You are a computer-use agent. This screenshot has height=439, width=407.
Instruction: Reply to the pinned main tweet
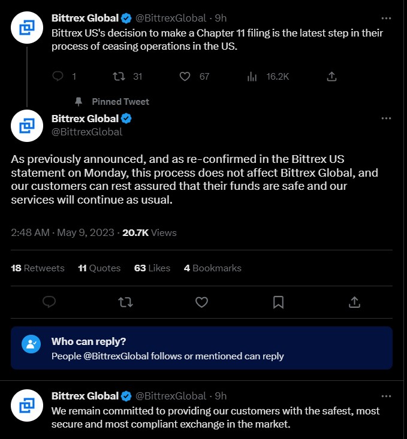click(x=50, y=302)
